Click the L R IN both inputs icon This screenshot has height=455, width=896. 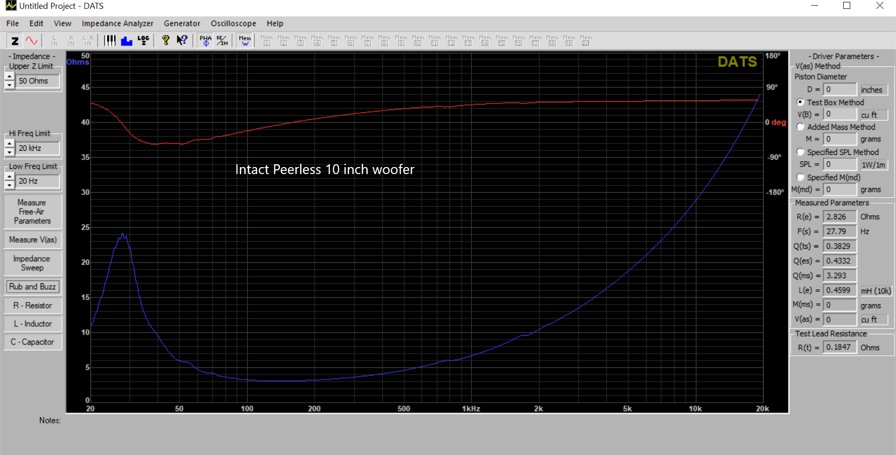point(88,41)
